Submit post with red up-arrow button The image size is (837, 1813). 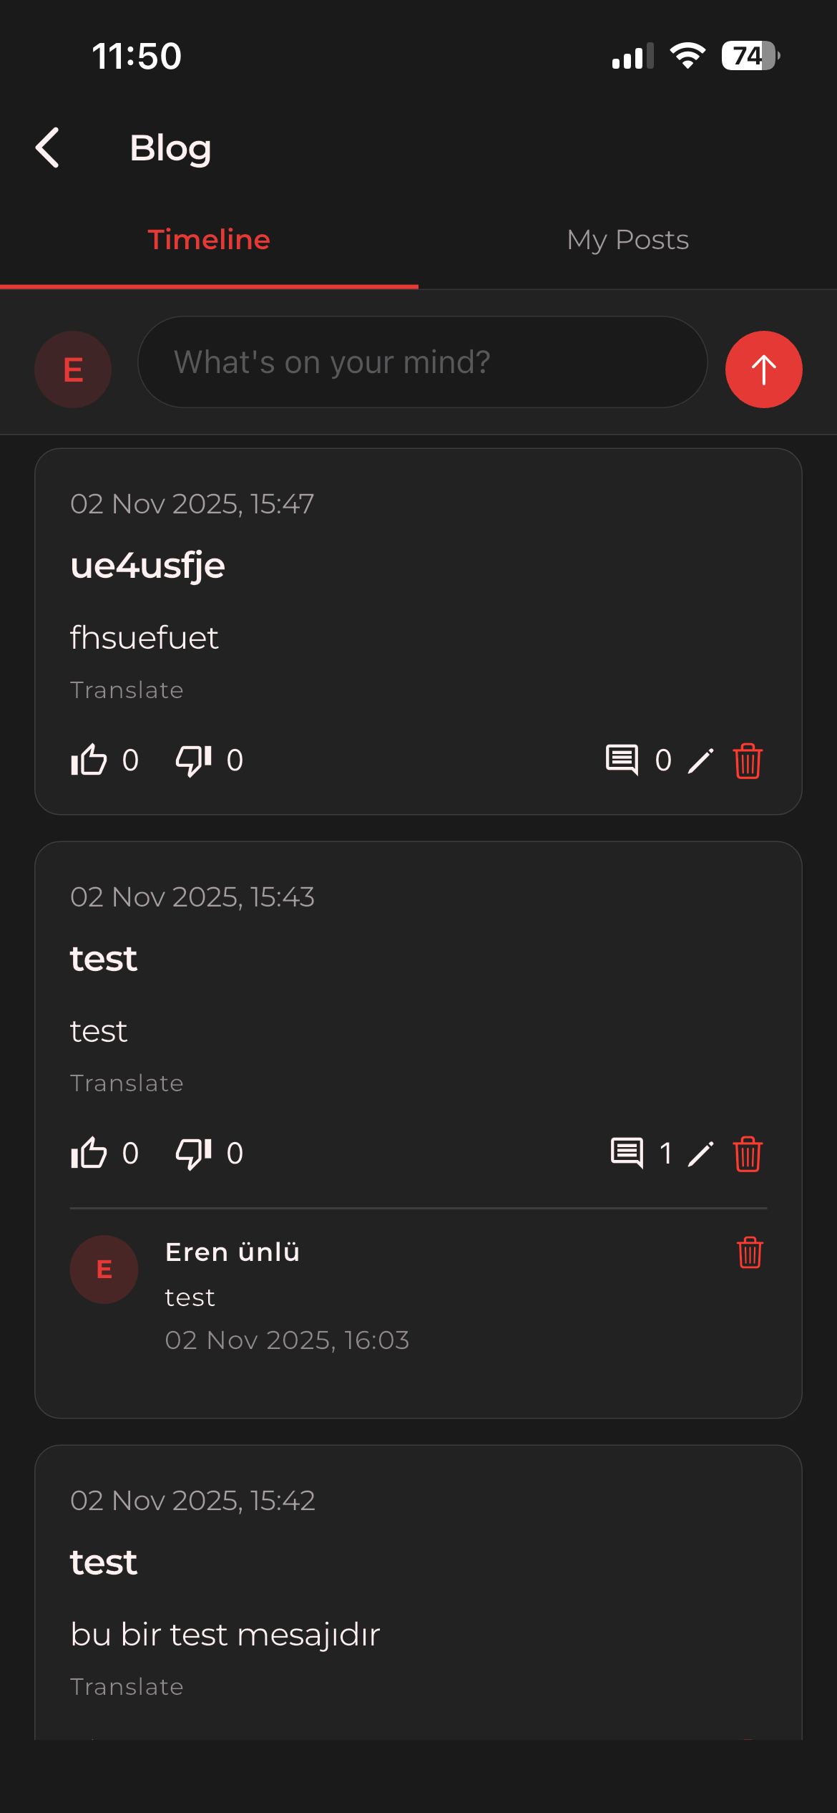763,369
